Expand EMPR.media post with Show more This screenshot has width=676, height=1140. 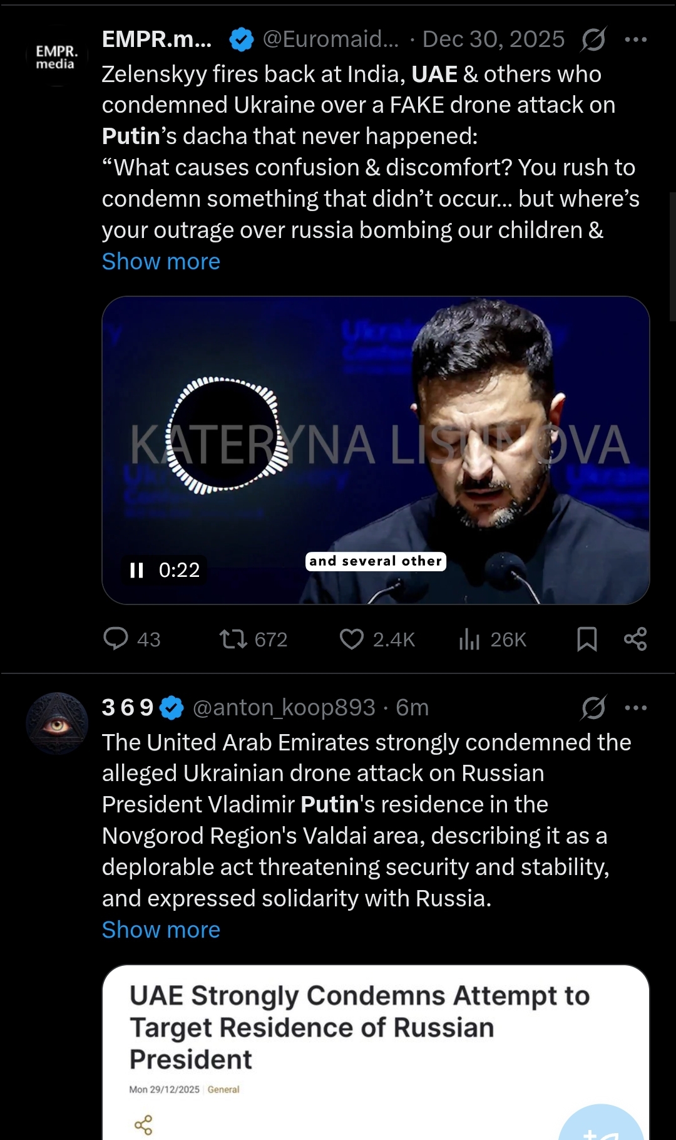[x=161, y=262]
